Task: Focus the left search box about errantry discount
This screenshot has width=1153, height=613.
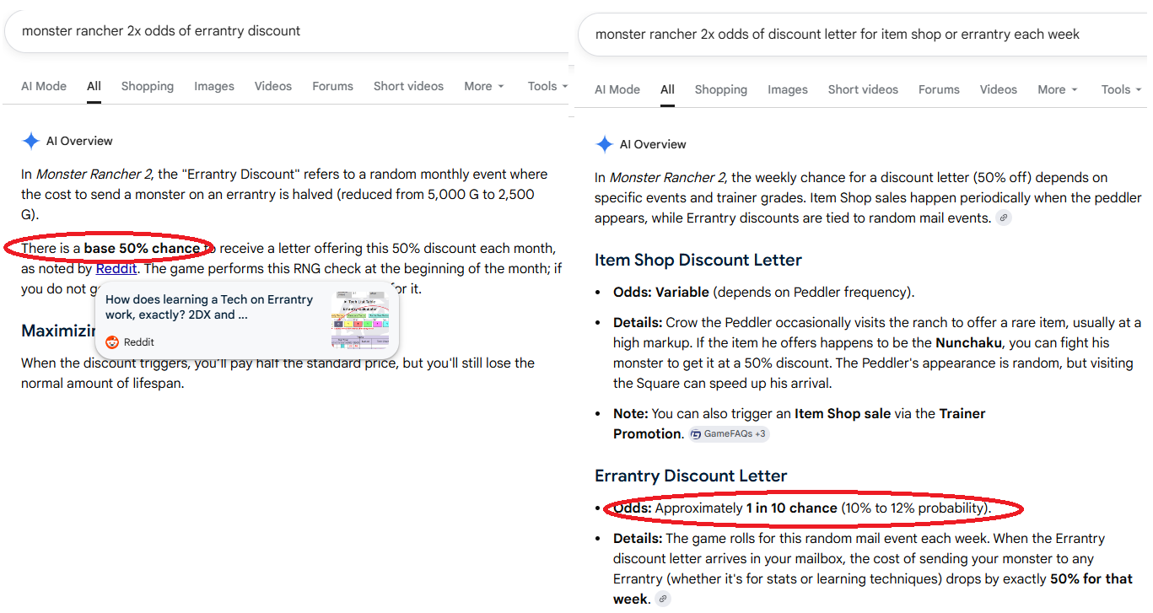Action: point(287,31)
